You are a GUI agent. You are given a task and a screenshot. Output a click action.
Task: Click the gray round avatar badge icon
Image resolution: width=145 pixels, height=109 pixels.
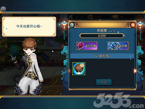tap(3, 9)
